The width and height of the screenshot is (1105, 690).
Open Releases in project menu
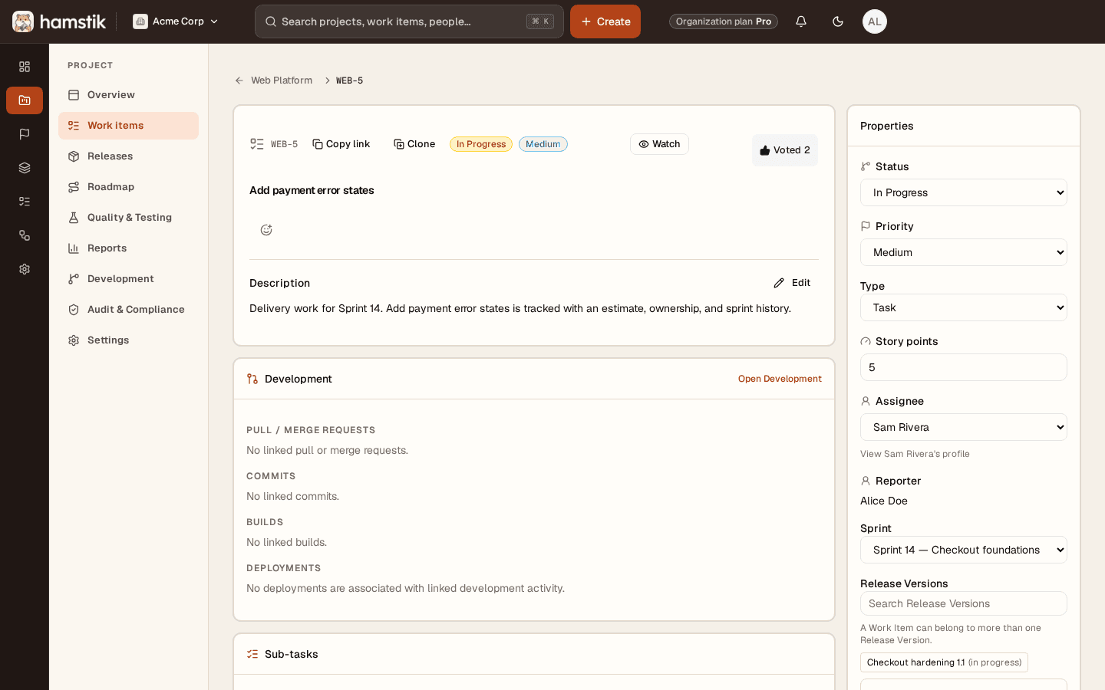click(x=128, y=156)
